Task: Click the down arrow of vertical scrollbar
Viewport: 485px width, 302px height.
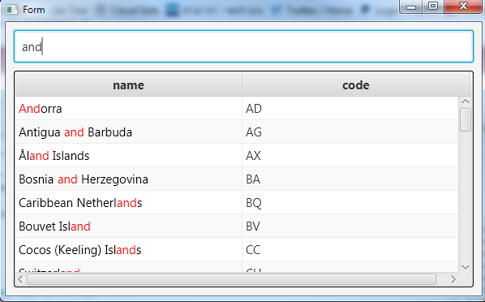Action: pyautogui.click(x=466, y=267)
